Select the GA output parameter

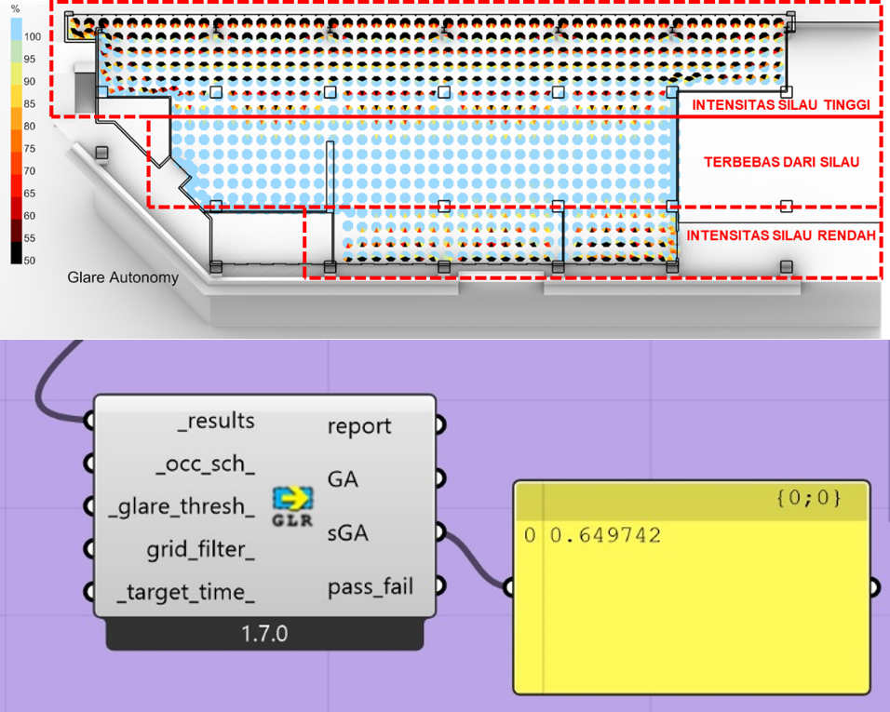click(343, 479)
